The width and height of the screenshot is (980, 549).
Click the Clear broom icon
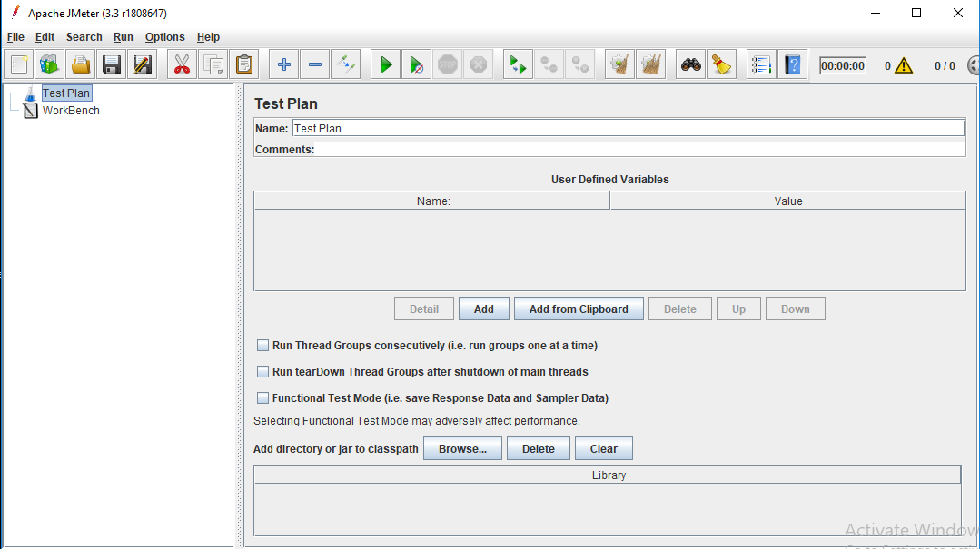pos(619,64)
